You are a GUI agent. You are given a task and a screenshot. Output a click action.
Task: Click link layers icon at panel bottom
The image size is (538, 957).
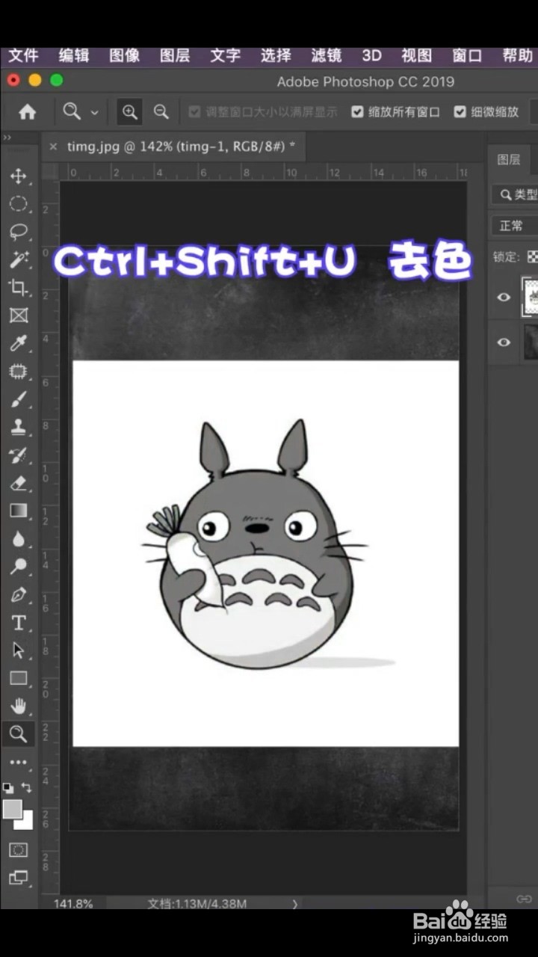click(x=524, y=899)
